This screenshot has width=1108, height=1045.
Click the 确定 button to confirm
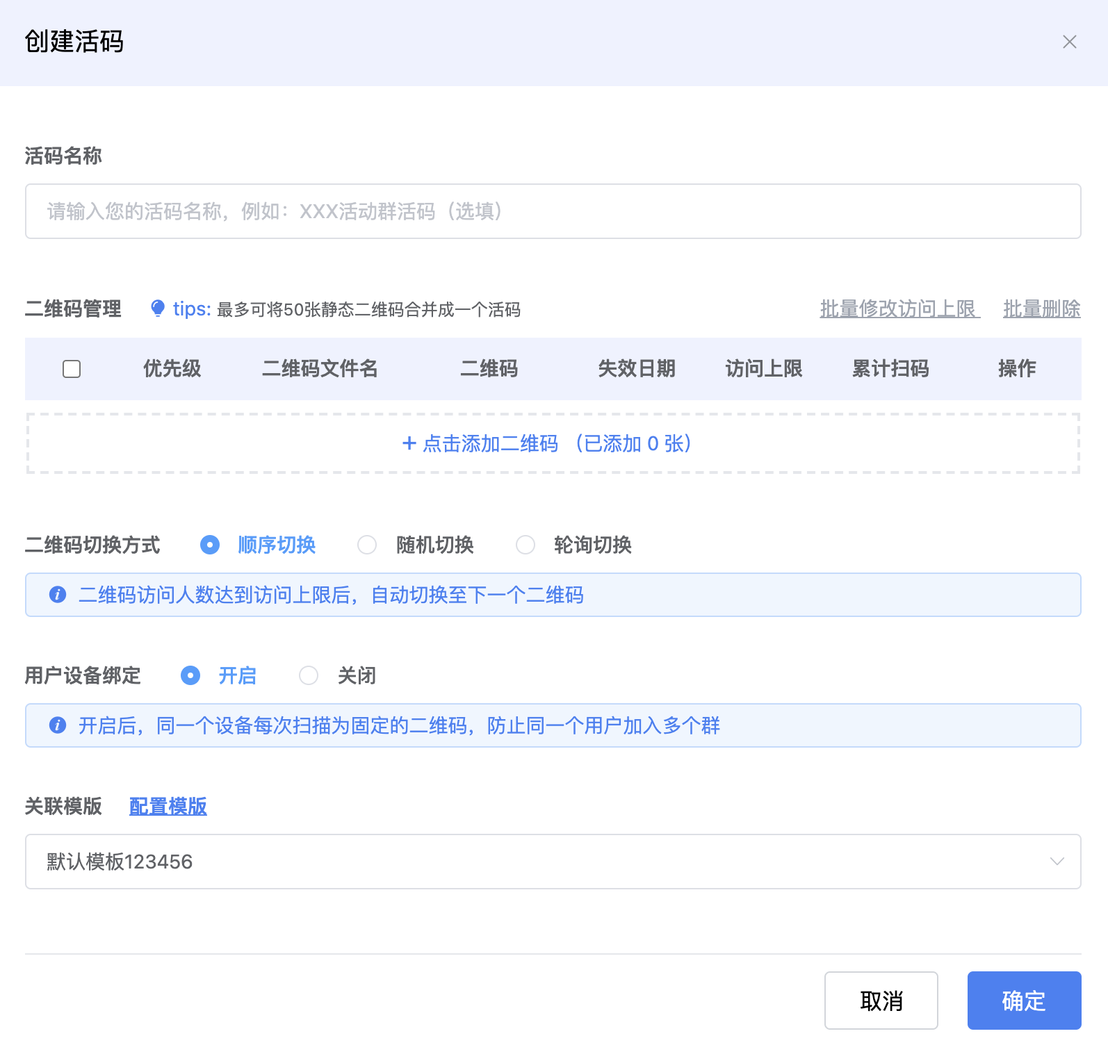(x=1024, y=1001)
